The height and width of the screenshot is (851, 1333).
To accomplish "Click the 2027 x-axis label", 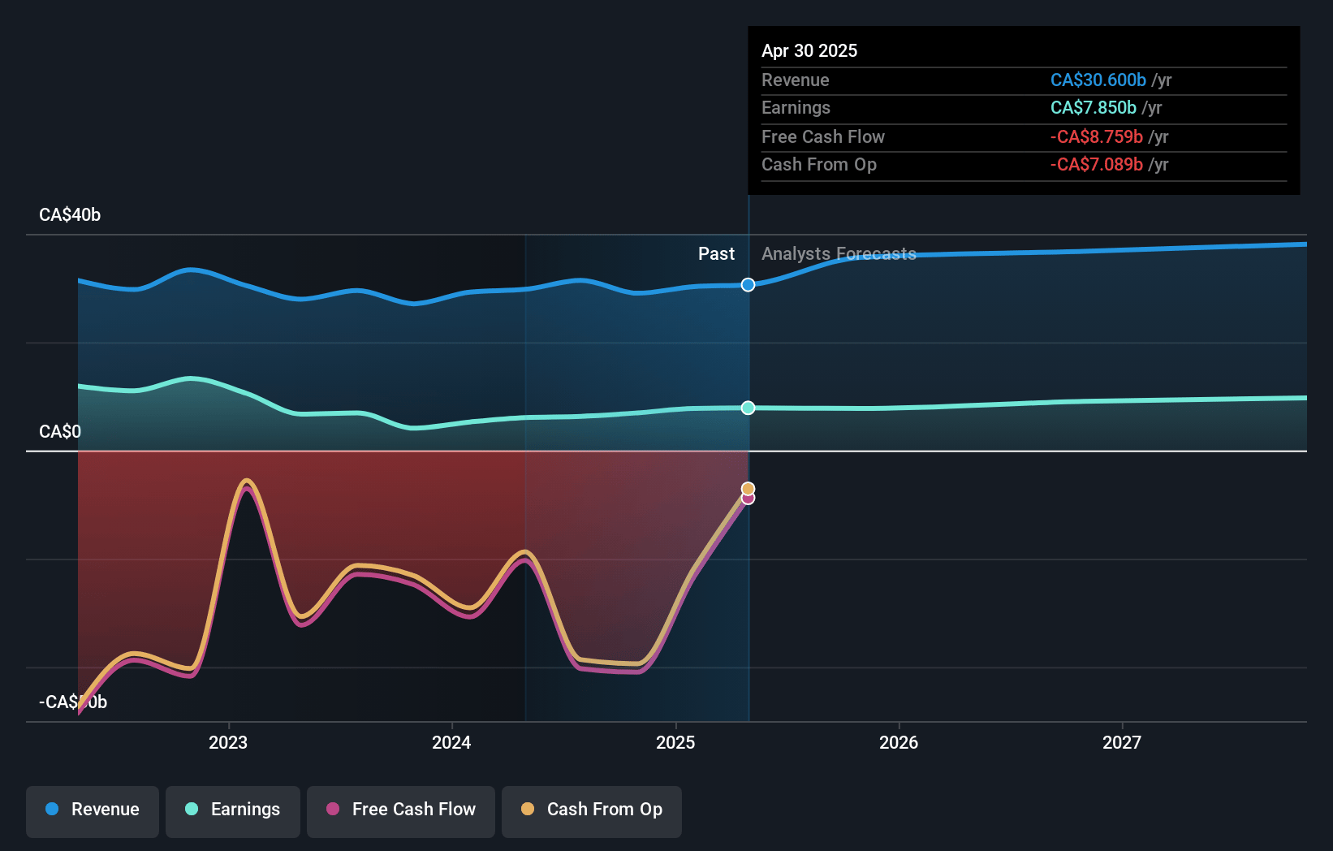I will pos(1122,742).
